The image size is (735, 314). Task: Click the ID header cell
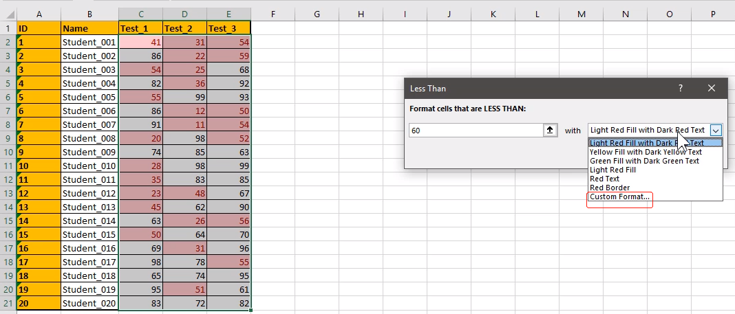coord(39,29)
